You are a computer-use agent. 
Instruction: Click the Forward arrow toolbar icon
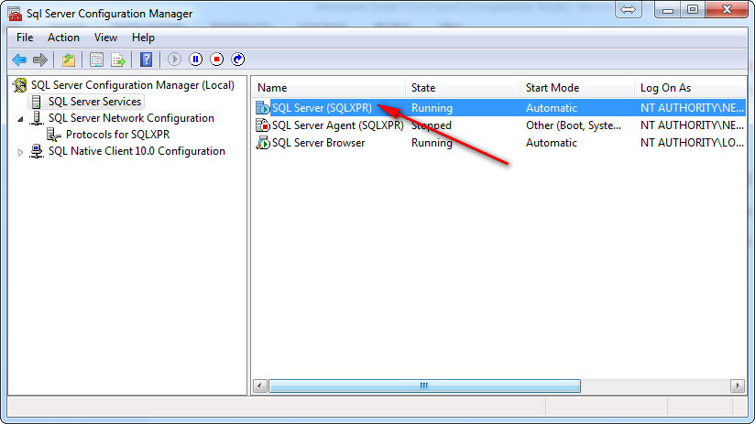[40, 60]
